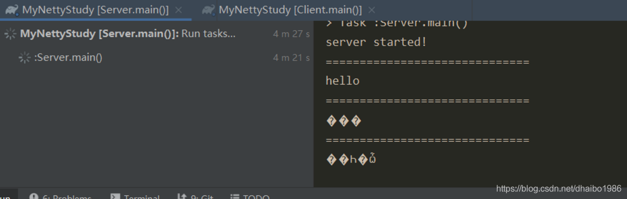Close the Client.main() run tab

(x=372, y=10)
